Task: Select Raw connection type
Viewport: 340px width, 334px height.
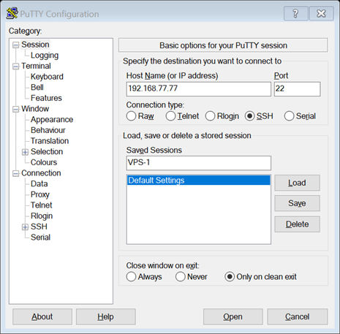Action: click(131, 116)
